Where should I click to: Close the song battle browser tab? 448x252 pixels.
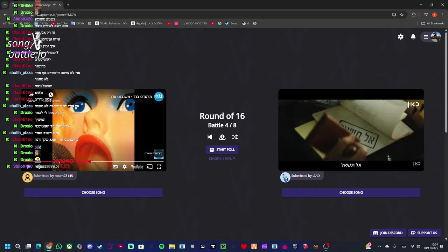[59, 5]
